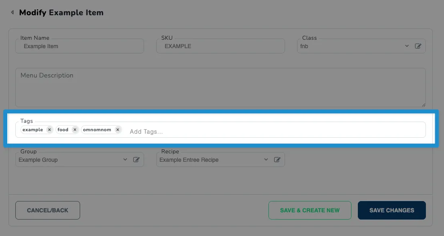
Task: Remove the 'example' tag
Action: pos(49,130)
